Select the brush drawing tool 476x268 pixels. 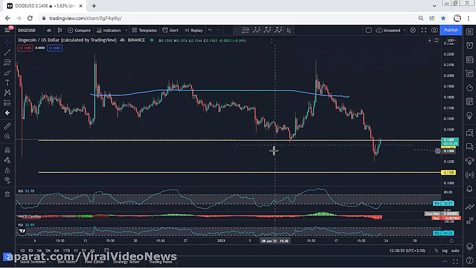pyautogui.click(x=7, y=73)
